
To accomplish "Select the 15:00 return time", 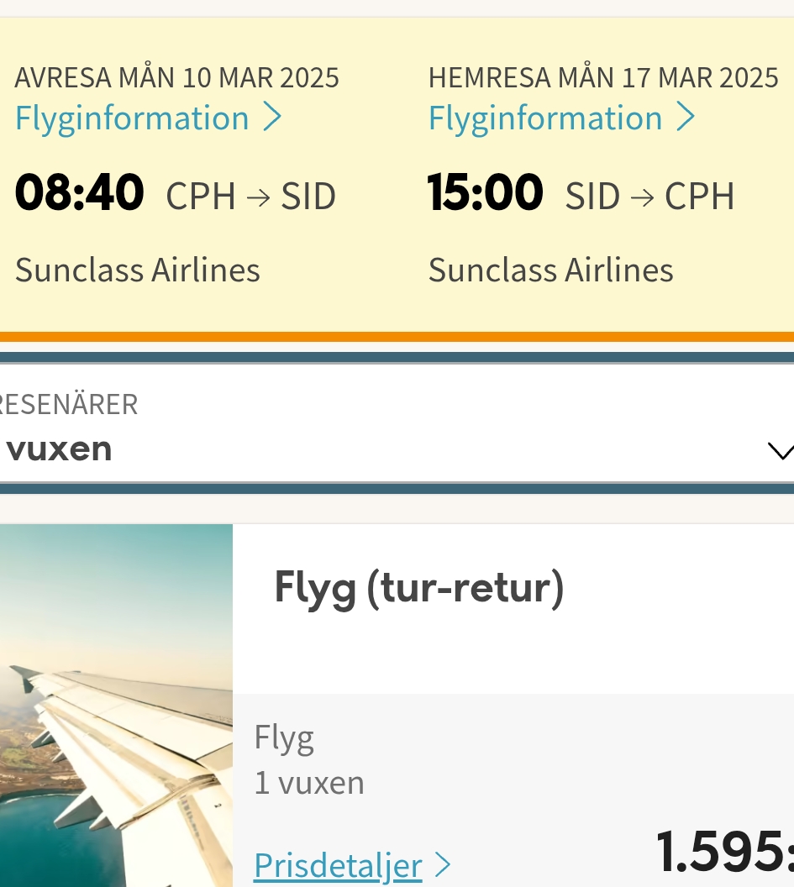I will pyautogui.click(x=486, y=192).
